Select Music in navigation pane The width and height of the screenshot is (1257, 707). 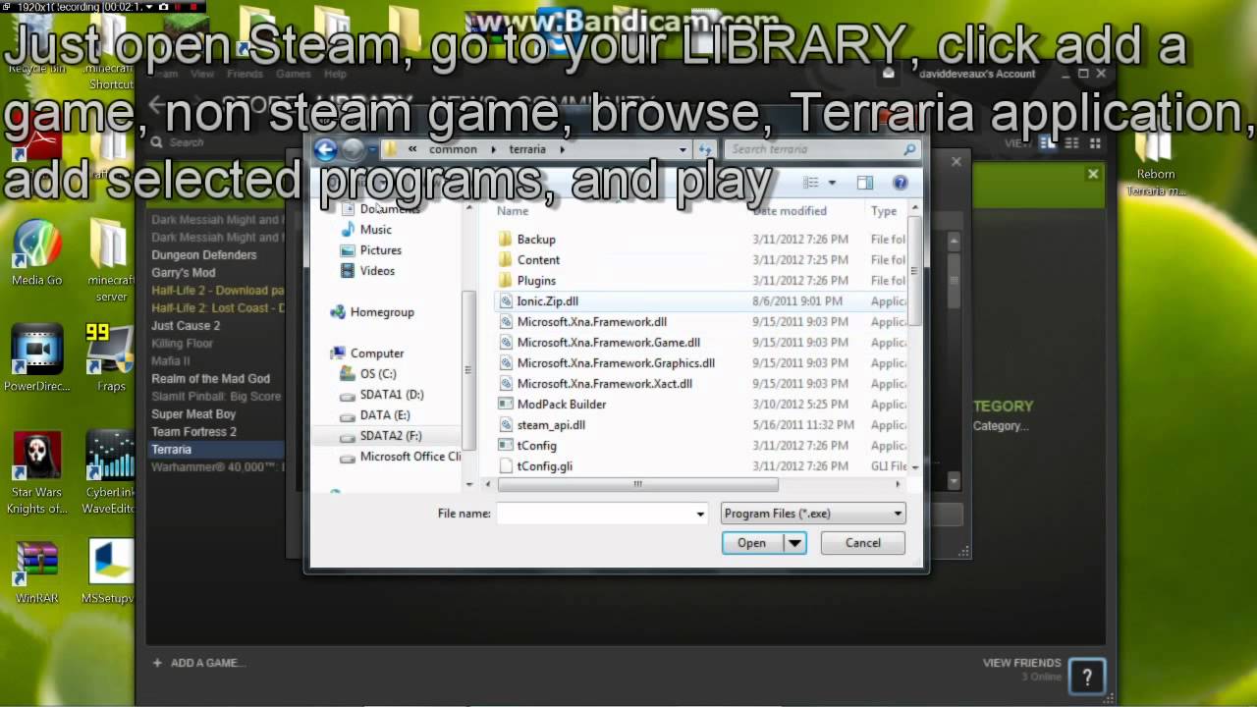click(x=375, y=230)
